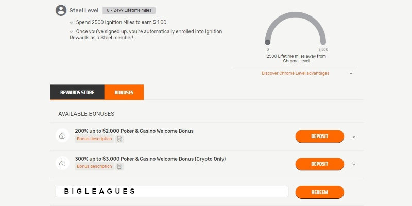
Task: Click the Steel Level profile icon
Action: point(61,10)
